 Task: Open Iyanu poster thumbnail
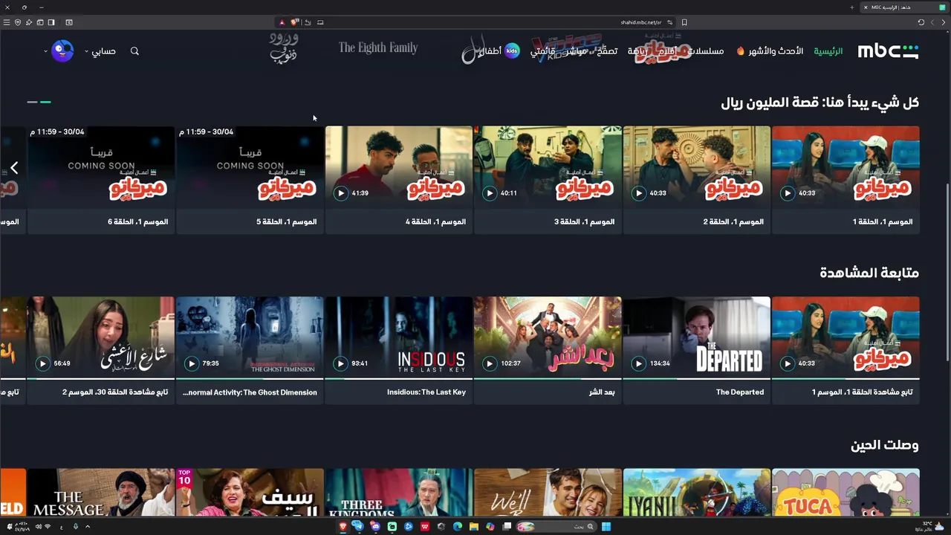click(x=697, y=492)
